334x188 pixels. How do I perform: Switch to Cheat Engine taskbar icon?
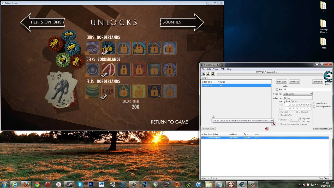tap(242, 184)
